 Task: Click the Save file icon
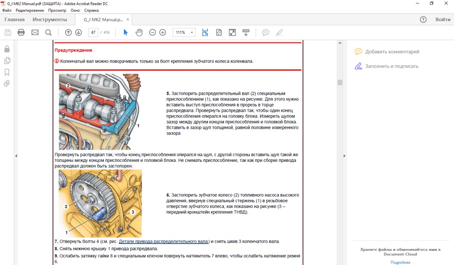coord(8,33)
